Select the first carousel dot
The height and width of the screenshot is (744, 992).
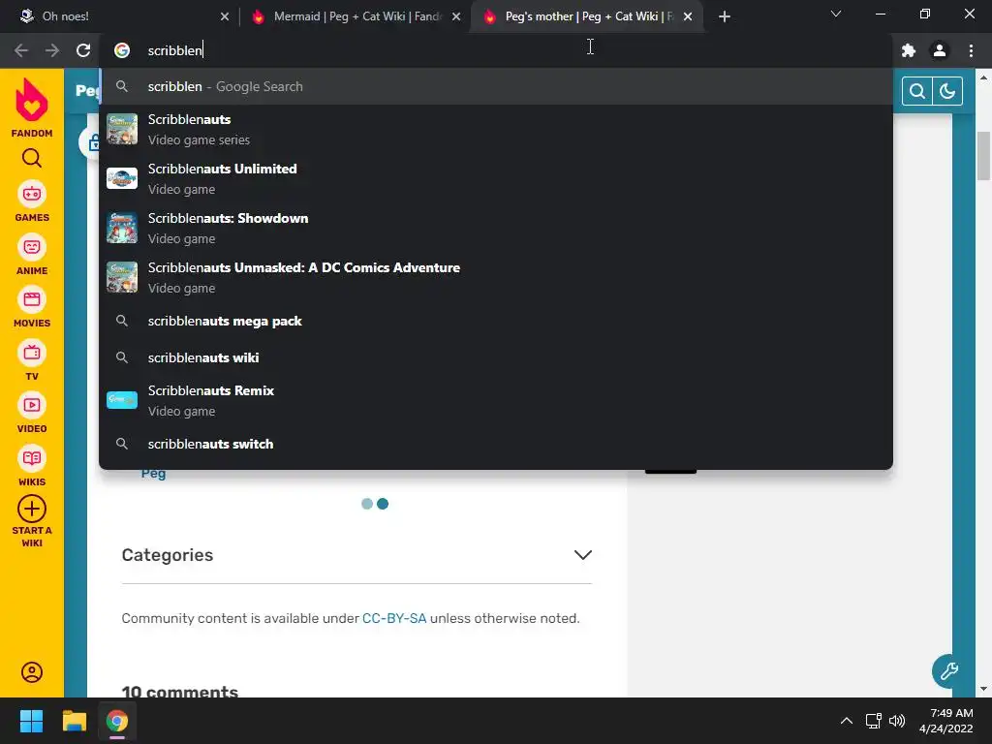coord(367,504)
